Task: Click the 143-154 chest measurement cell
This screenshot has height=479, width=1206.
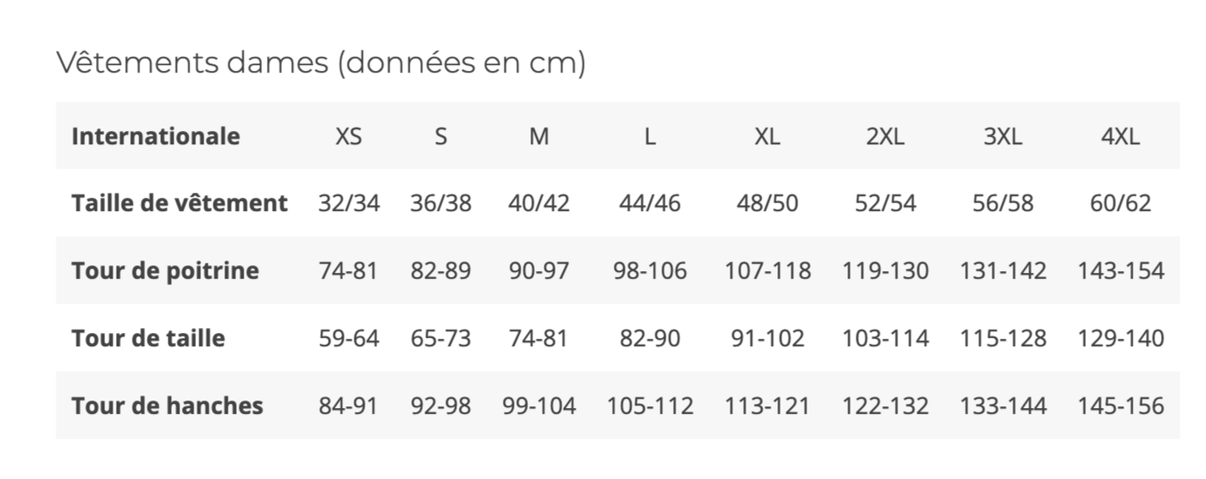Action: [1120, 271]
